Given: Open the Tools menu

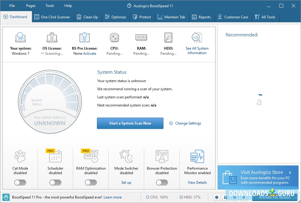Looking at the screenshot, I should coord(50,6).
